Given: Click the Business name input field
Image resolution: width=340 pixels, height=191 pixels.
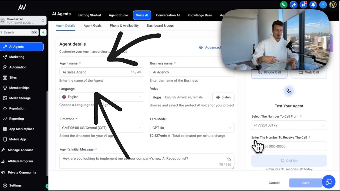Looking at the screenshot, I should click(192, 72).
